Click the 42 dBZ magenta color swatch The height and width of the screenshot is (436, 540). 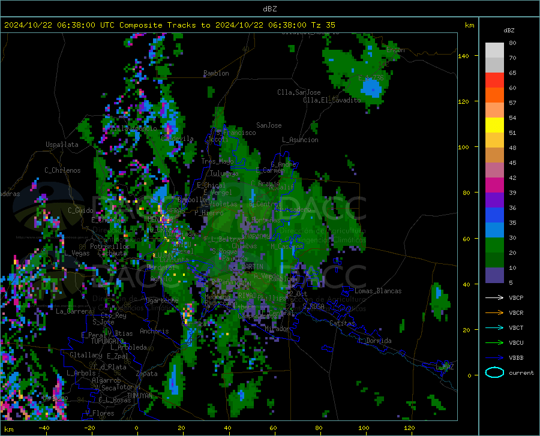pyautogui.click(x=494, y=185)
